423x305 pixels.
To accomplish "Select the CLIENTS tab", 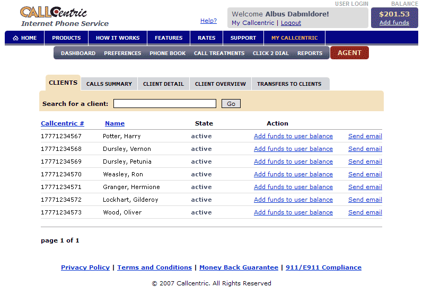I will [63, 83].
